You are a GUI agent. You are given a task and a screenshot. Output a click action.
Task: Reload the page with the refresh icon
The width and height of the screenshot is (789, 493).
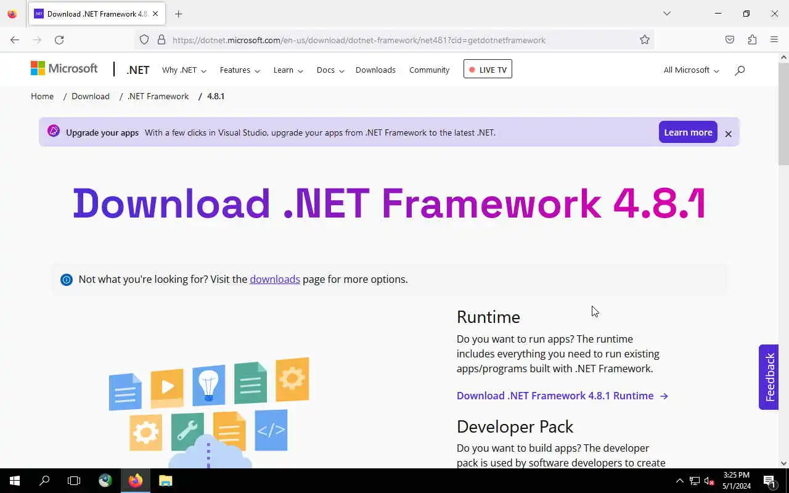pyautogui.click(x=59, y=40)
